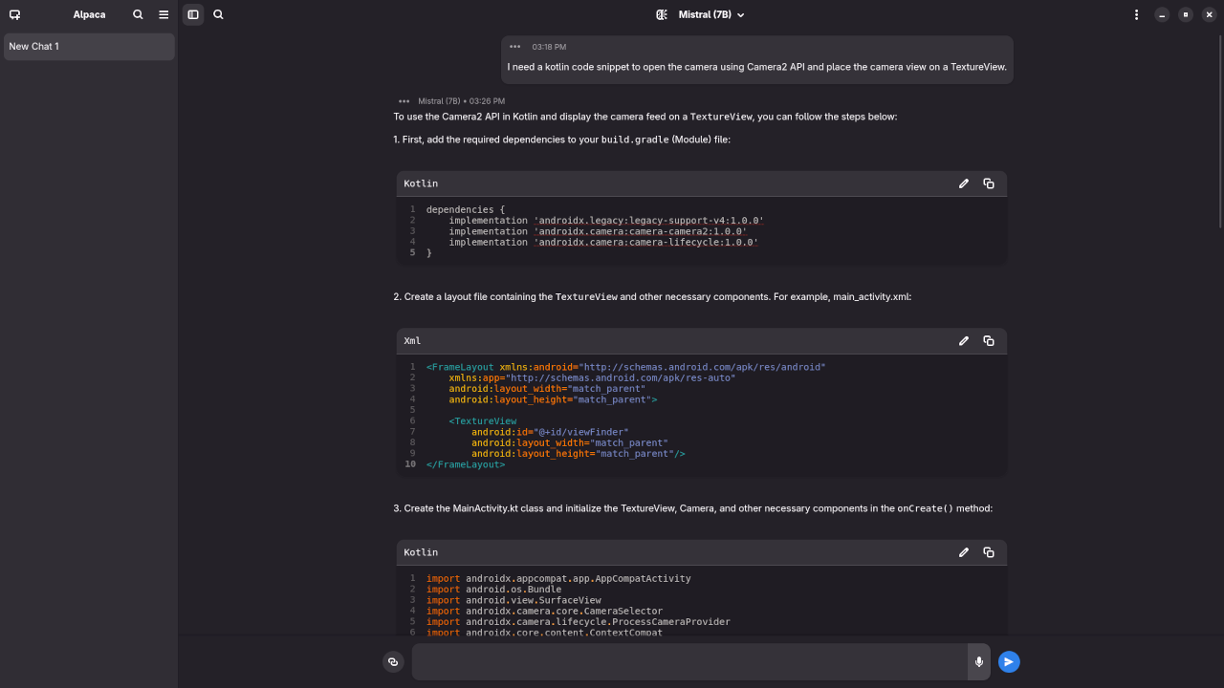Toggle the sidebar panel visibility
1224x688 pixels.
coord(193,14)
